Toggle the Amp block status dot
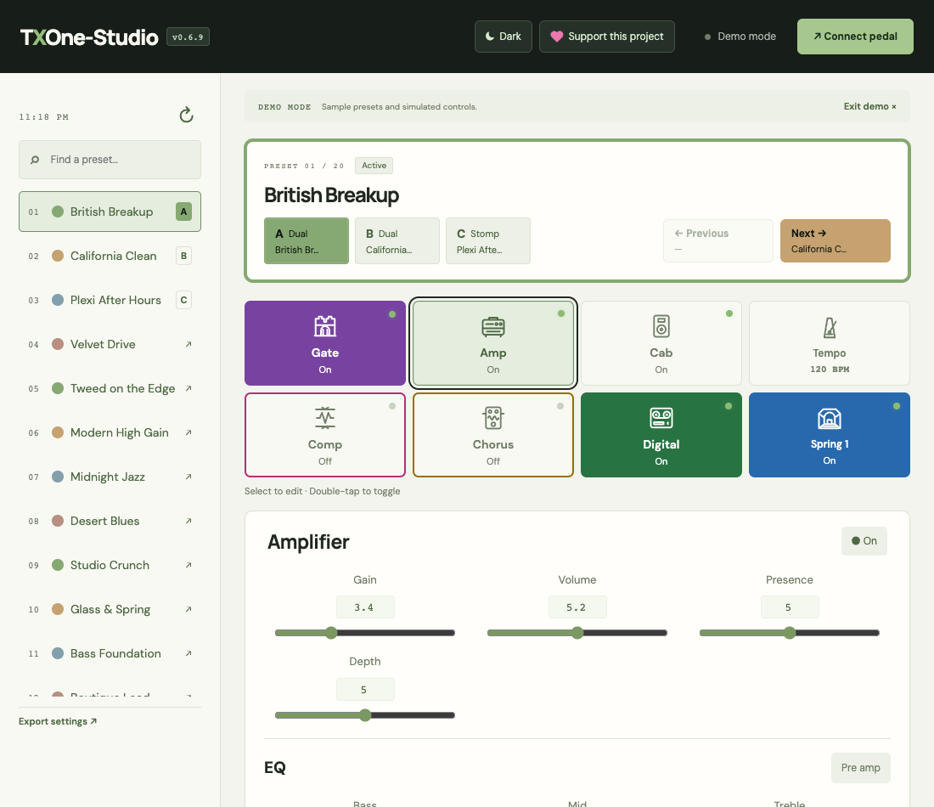Image resolution: width=934 pixels, height=807 pixels. 561,313
